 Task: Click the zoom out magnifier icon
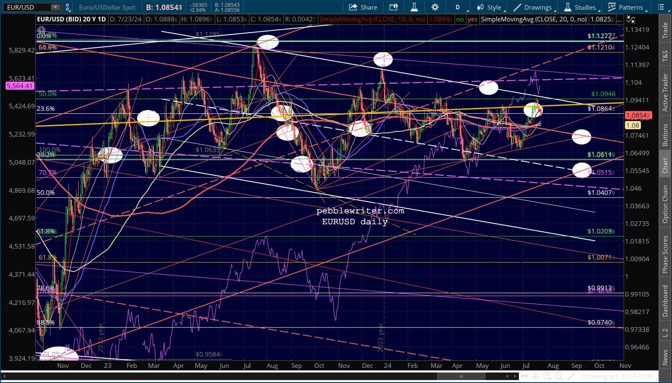(559, 376)
